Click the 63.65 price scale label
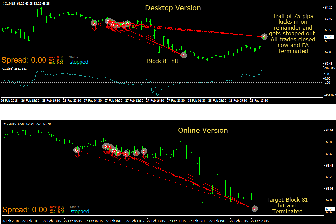This screenshot has height=224, width=336. point(330,154)
